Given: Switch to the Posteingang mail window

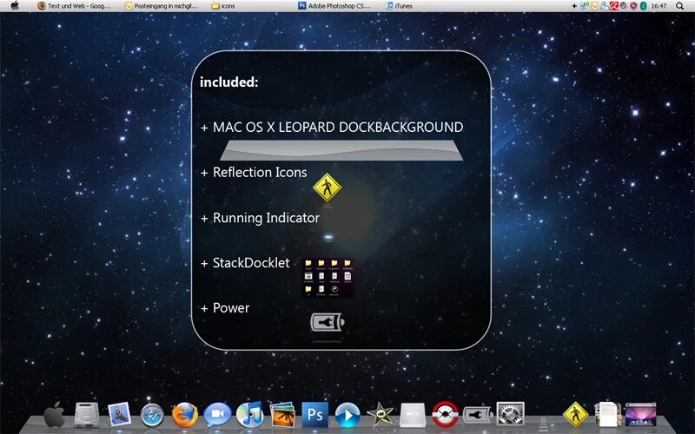Looking at the screenshot, I should pyautogui.click(x=162, y=6).
